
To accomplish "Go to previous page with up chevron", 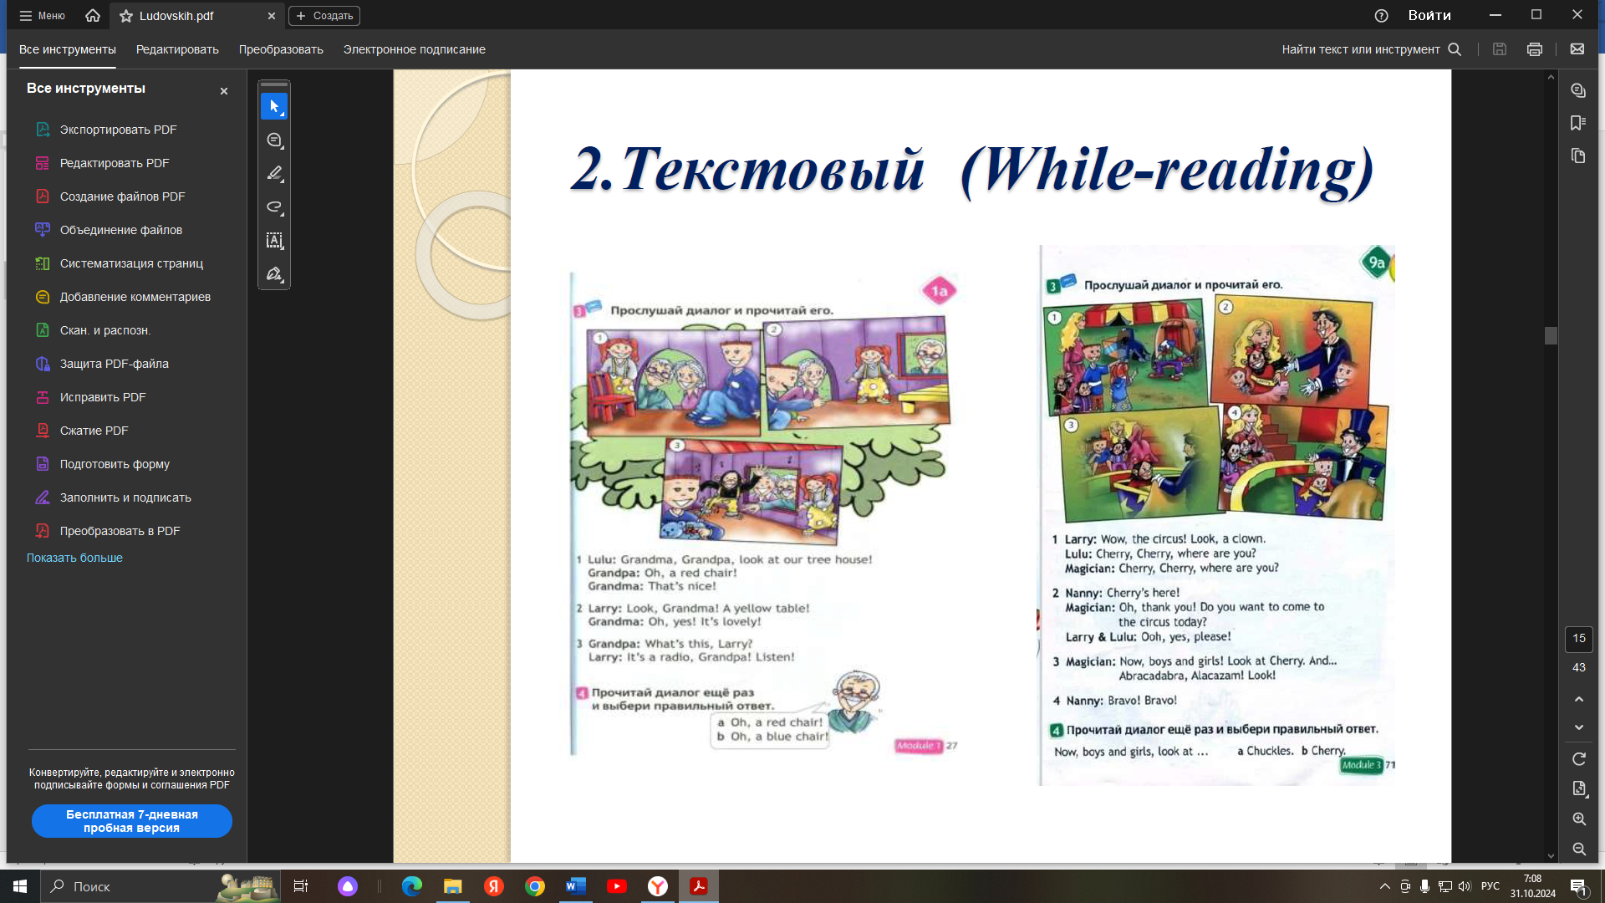I will [1578, 699].
